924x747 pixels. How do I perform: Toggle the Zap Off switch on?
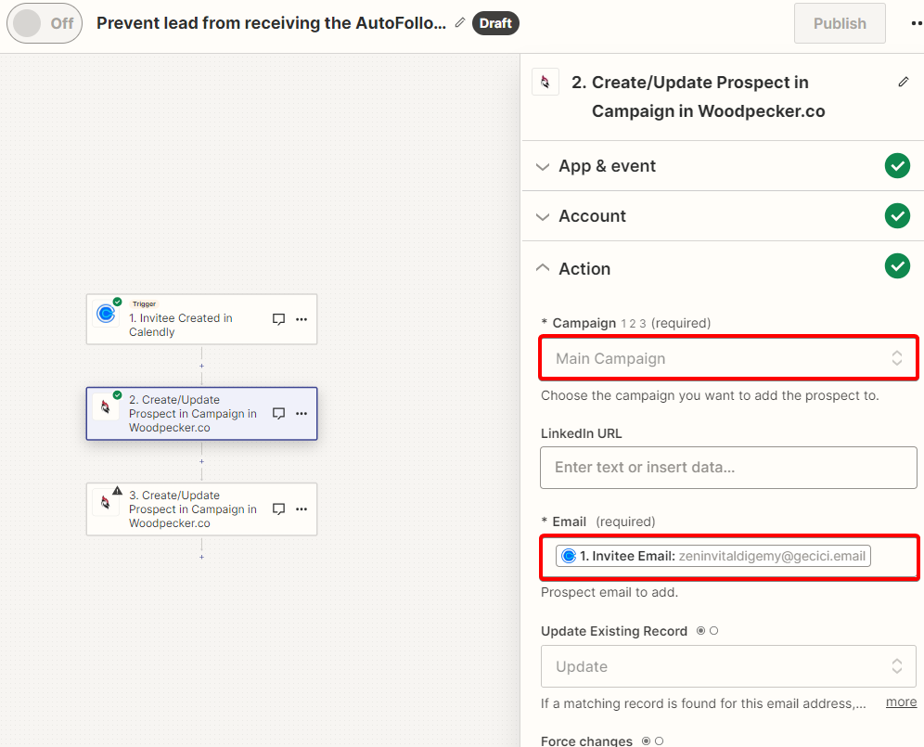pos(45,23)
